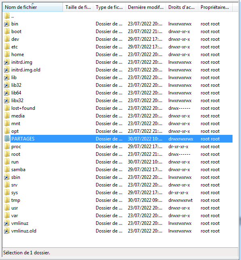Screen dimensions: 241x260
Task: Click the initrd.img shortcut icon
Action: 7,62
